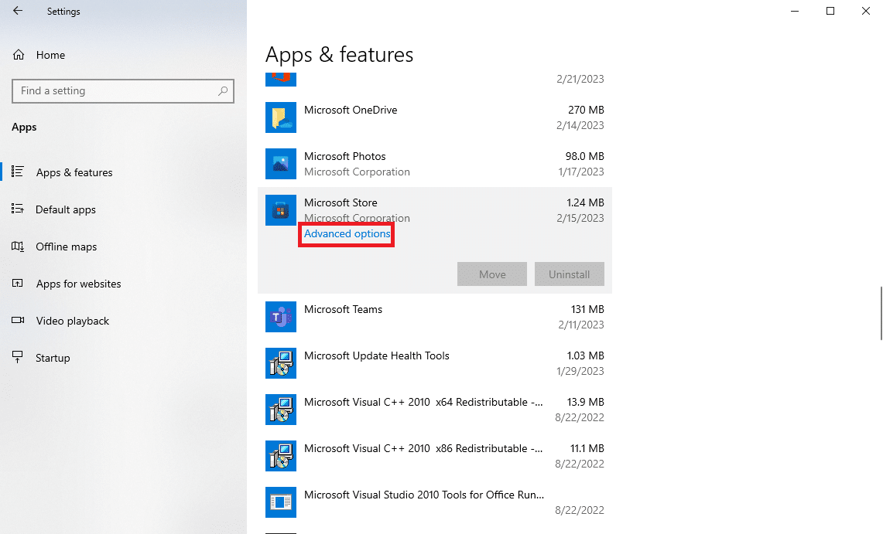
Task: Click the back arrow in Settings
Action: 18,11
